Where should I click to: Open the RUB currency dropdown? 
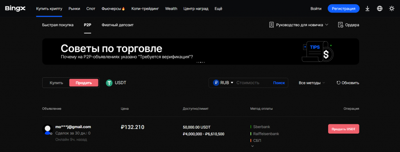coord(223,82)
